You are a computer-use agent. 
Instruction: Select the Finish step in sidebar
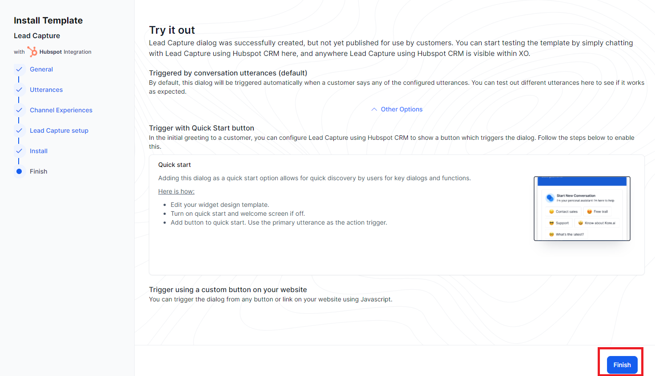(x=39, y=171)
